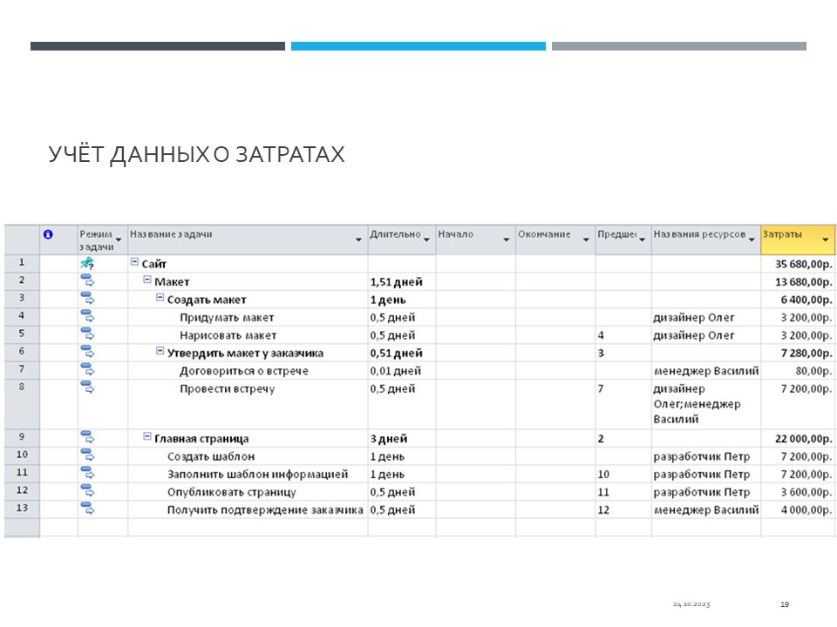Click the task mode icon for Нарисовать макет
This screenshot has width=837, height=627.
pos(87,334)
